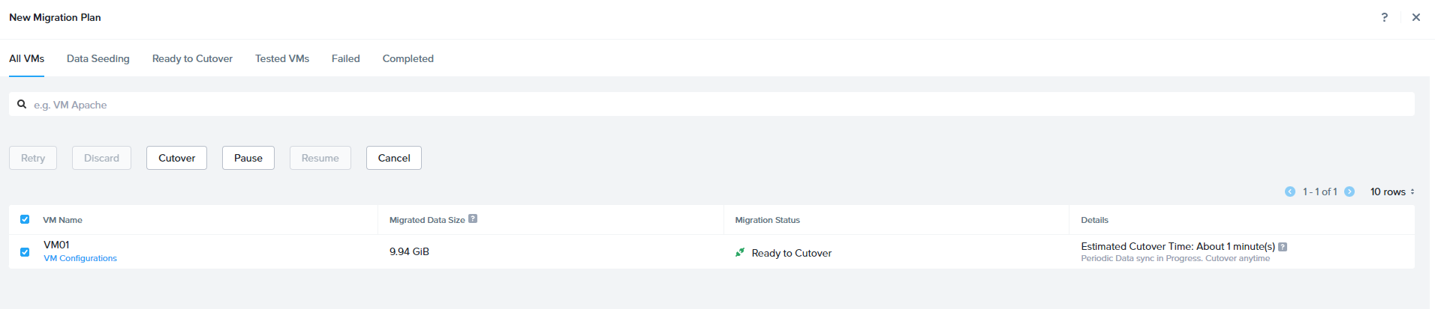Click Estimated Cutover Time info icon
This screenshot has height=309, width=1435.
pyautogui.click(x=1283, y=247)
